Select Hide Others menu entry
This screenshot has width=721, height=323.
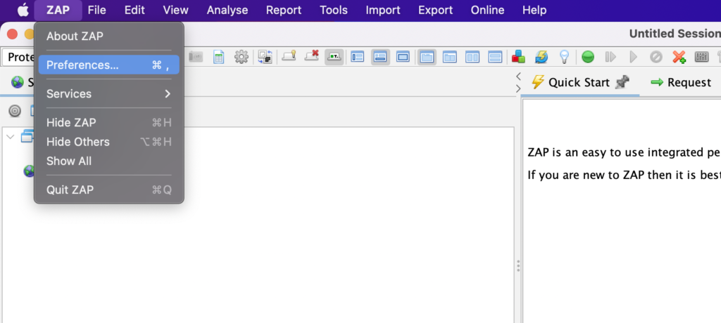click(x=109, y=142)
